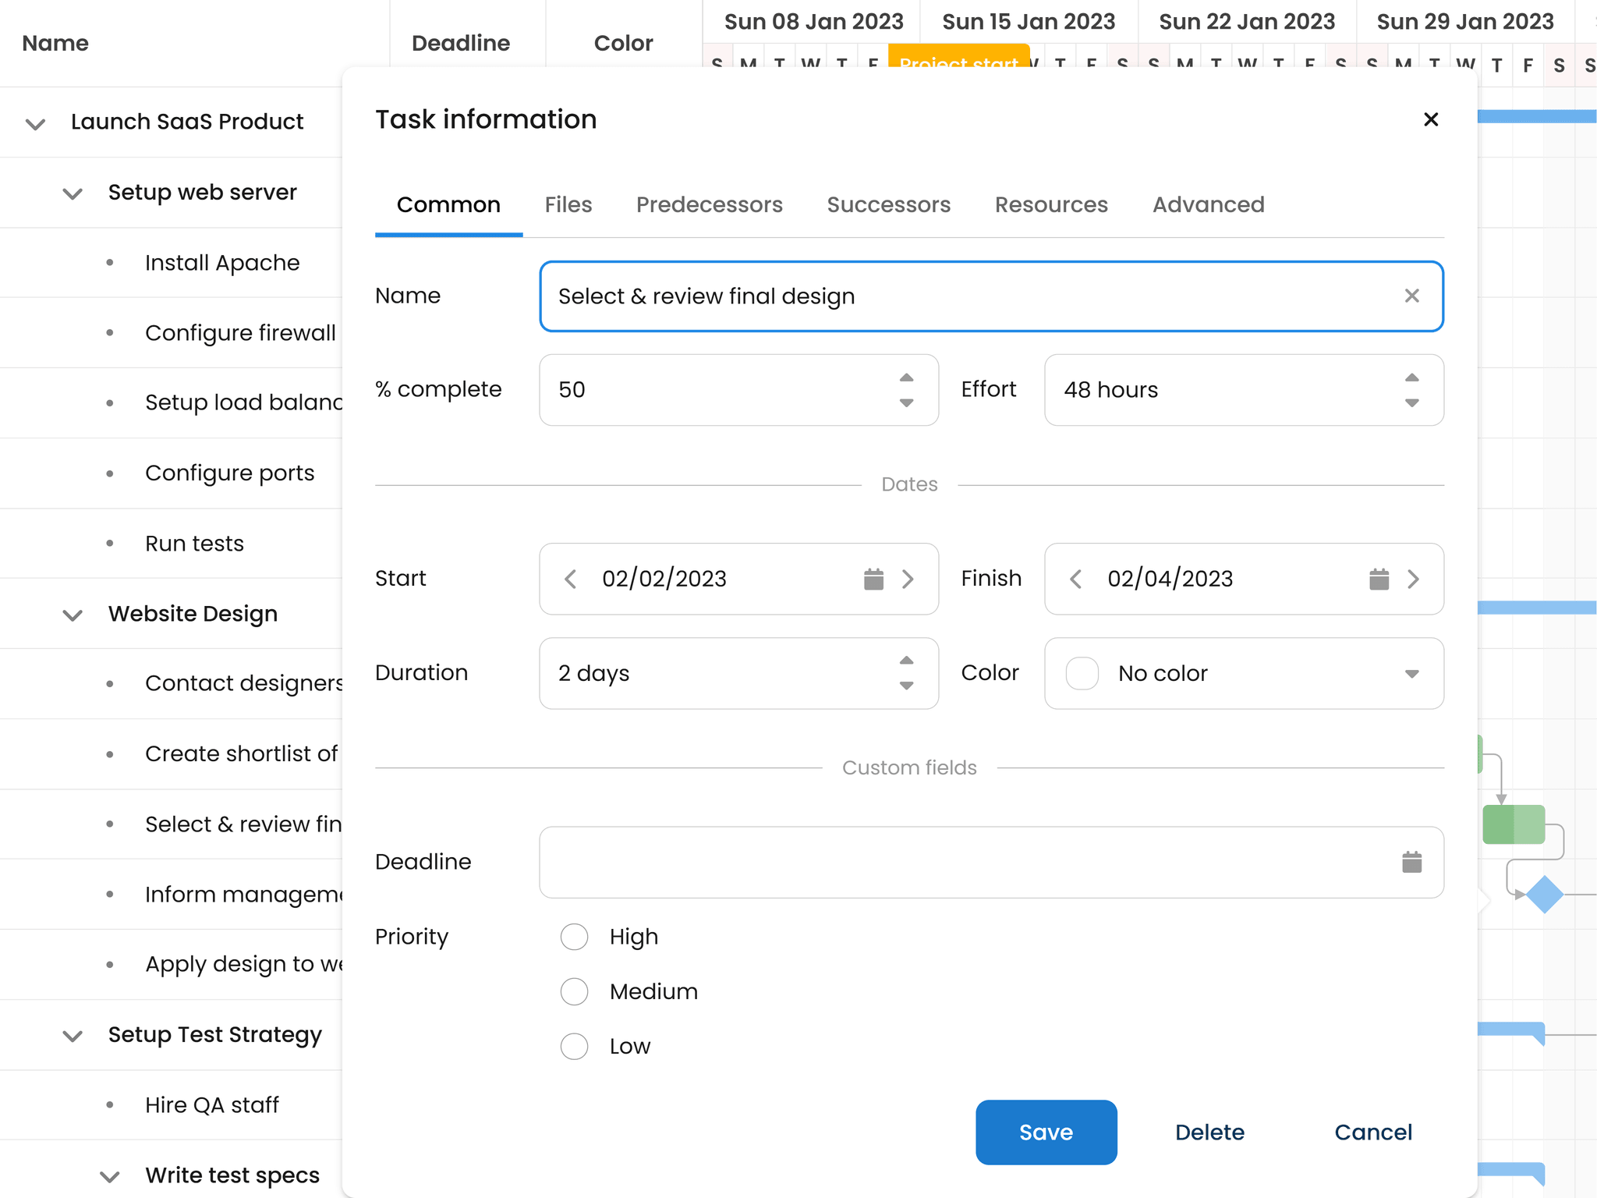Select Medium priority
This screenshot has width=1597, height=1198.
coord(574,991)
